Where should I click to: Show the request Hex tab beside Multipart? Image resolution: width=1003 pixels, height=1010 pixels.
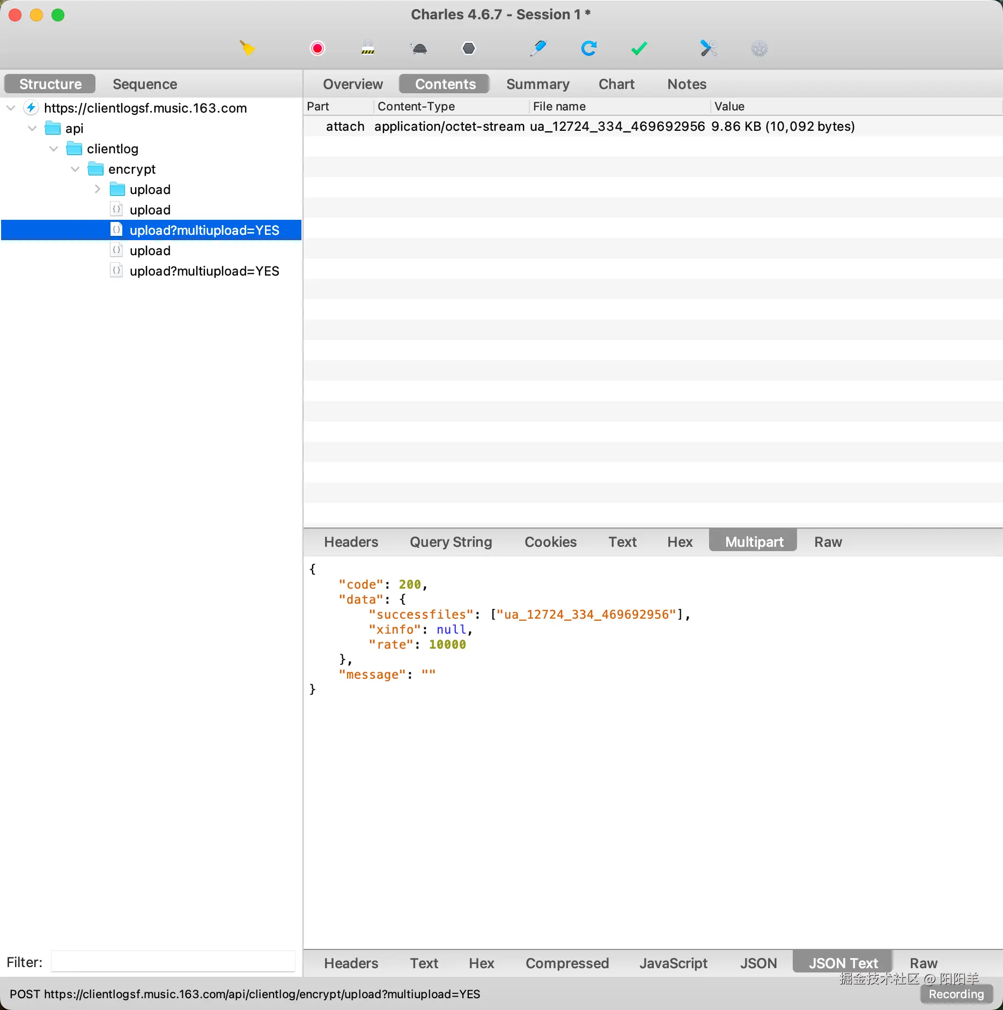(680, 541)
